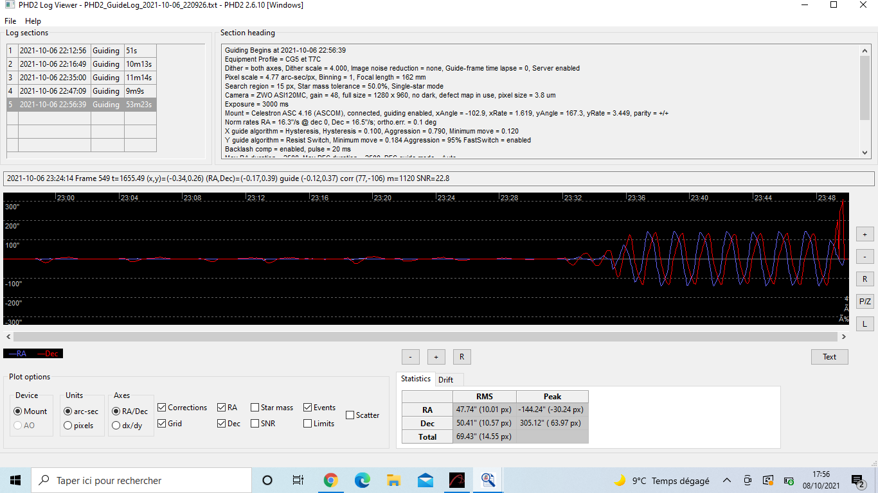Uncheck the RA plot checkbox
Viewport: 878px width, 493px height.
(x=228, y=408)
